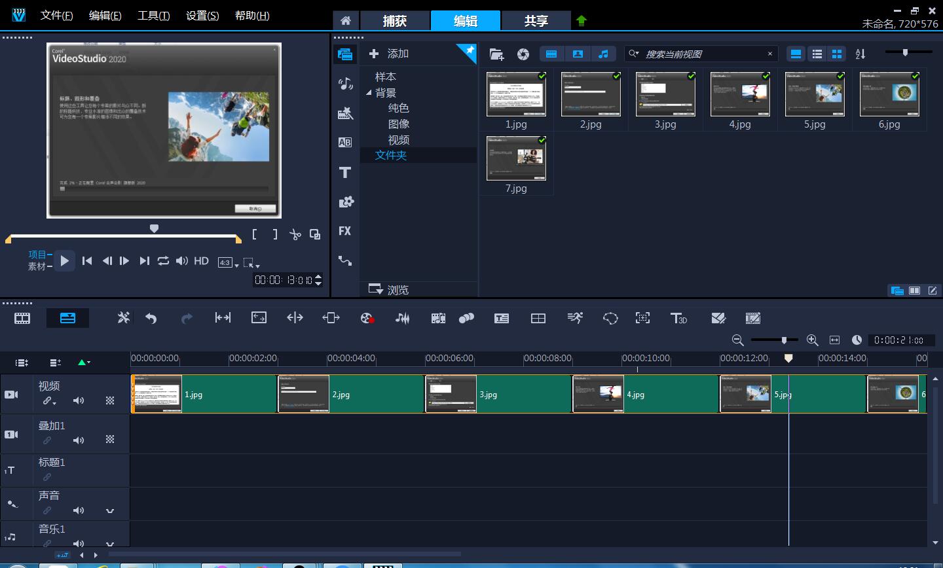Toggle show photos in library
This screenshot has width=943, height=568.
point(578,54)
